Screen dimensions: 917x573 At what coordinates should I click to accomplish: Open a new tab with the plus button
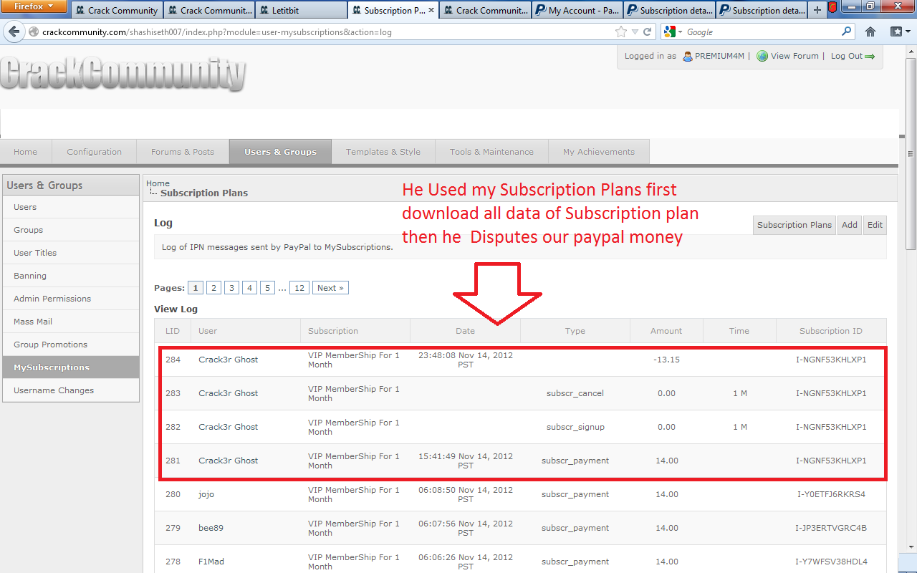tap(817, 10)
